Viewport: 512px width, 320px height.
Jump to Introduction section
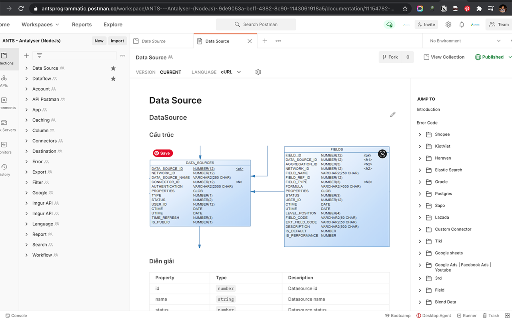(x=428, y=110)
